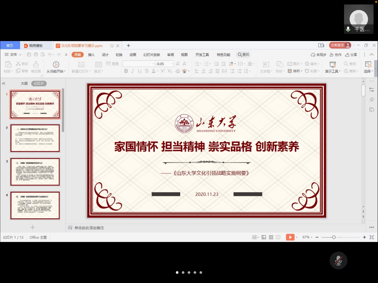This screenshot has height=283, width=378.
Task: Click the 协作 collaborate button
Action: (x=336, y=55)
